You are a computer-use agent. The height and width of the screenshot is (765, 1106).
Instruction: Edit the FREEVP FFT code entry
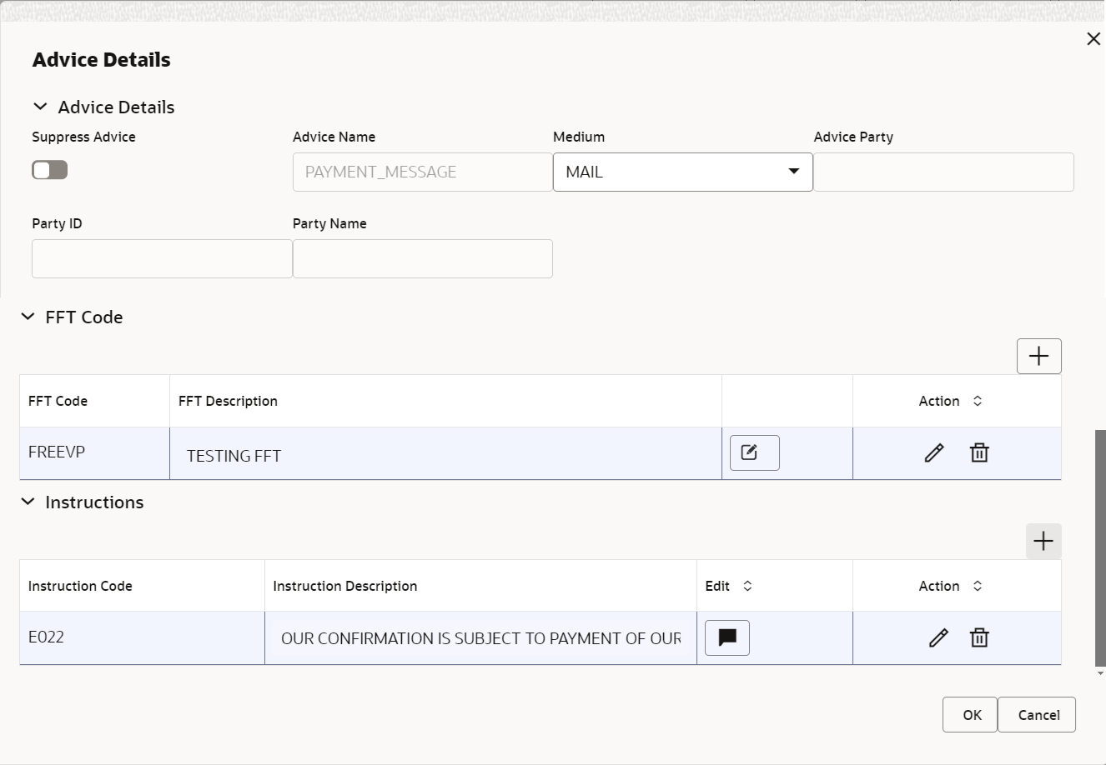coord(933,452)
